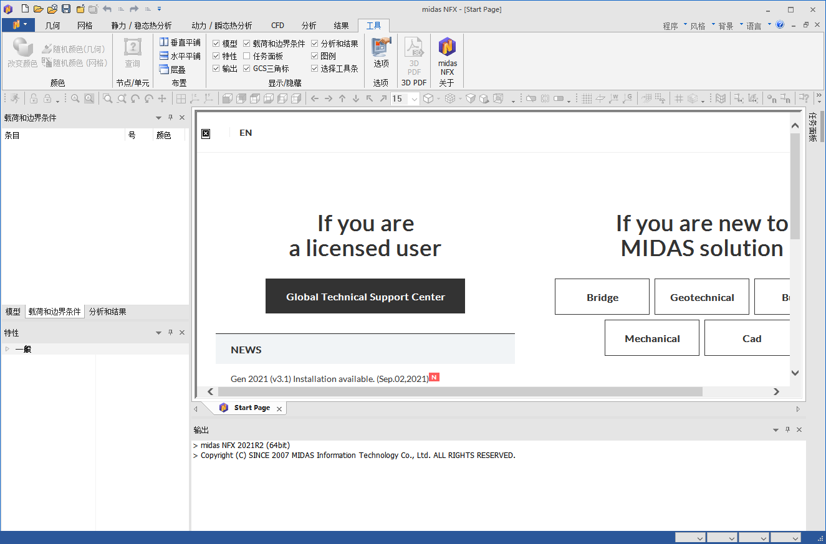Open the rotation angle 15 dropdown
Viewport: 826px width, 544px height.
[x=414, y=99]
